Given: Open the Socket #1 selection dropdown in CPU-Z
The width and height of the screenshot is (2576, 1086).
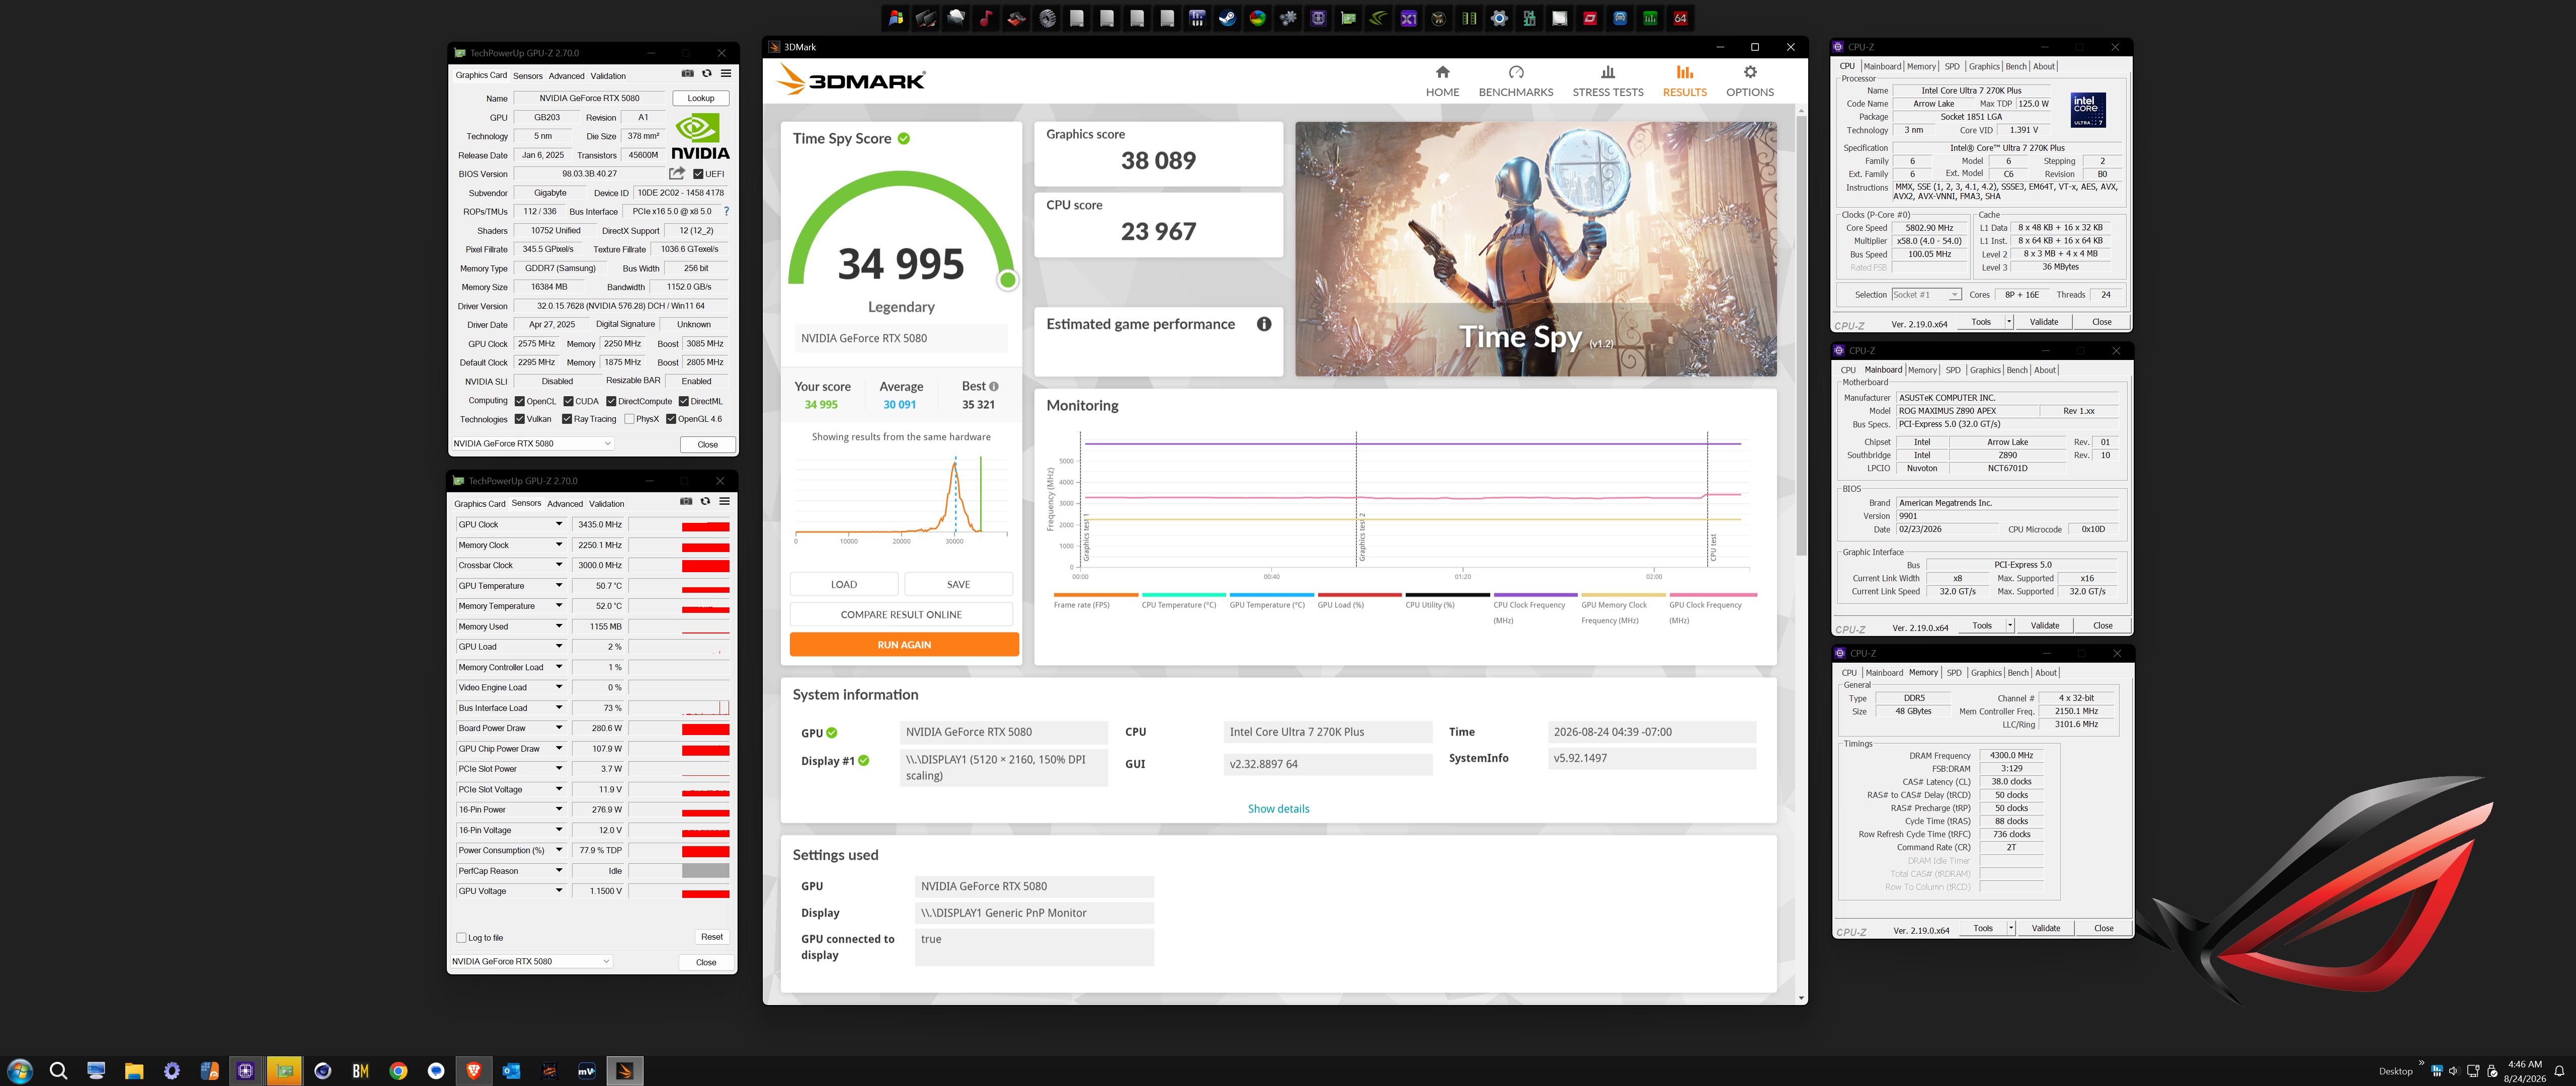Looking at the screenshot, I should [1926, 295].
